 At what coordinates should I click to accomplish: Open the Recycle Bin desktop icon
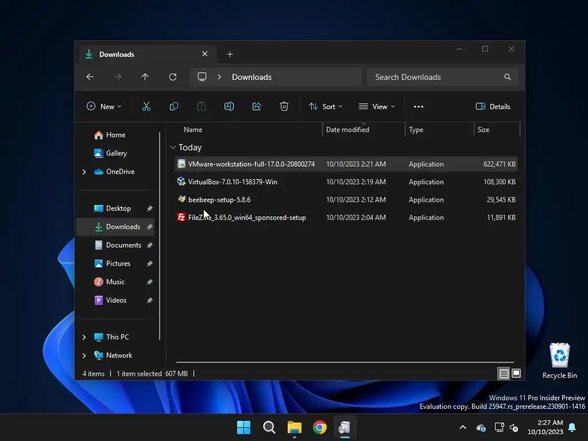(559, 361)
